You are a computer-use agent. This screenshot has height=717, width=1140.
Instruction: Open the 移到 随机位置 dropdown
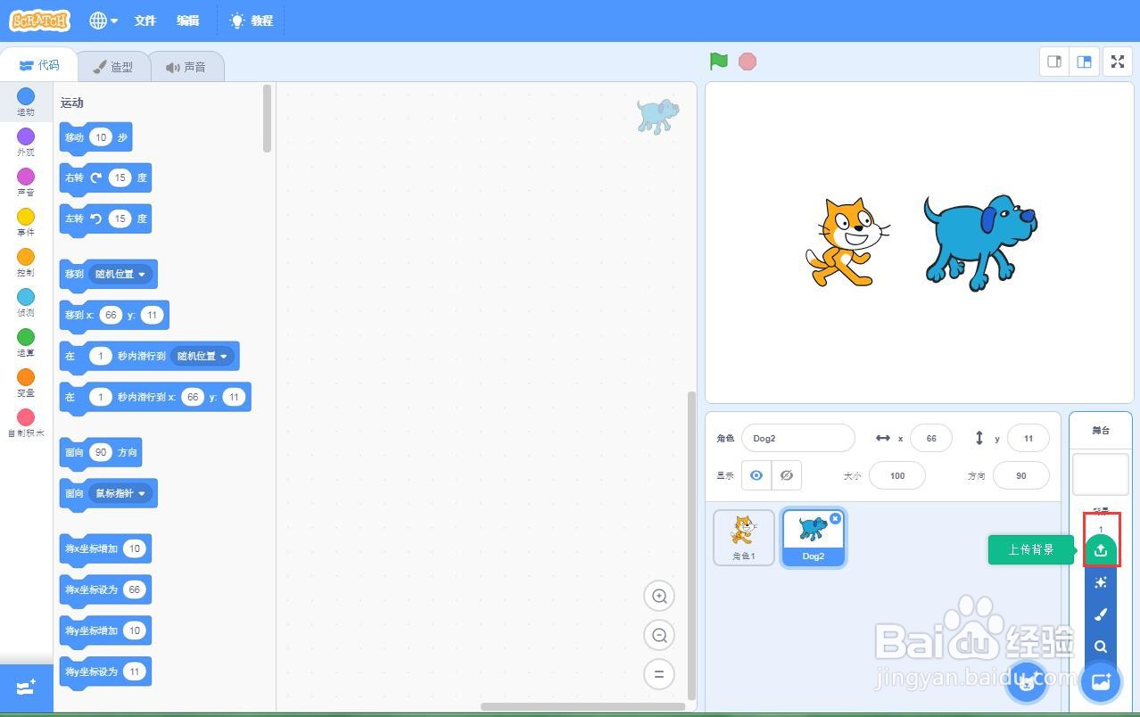(x=120, y=274)
